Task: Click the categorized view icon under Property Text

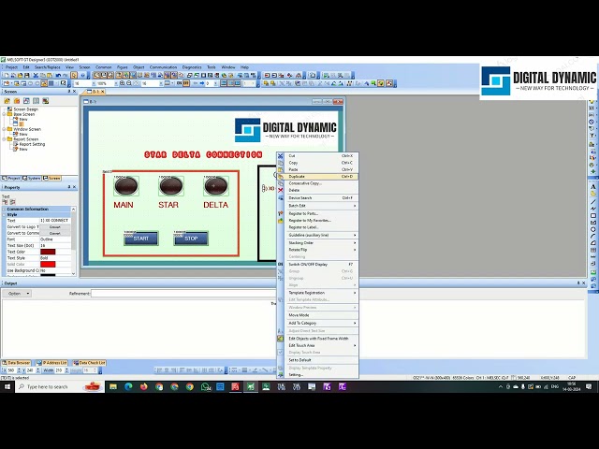Action: pos(6,202)
